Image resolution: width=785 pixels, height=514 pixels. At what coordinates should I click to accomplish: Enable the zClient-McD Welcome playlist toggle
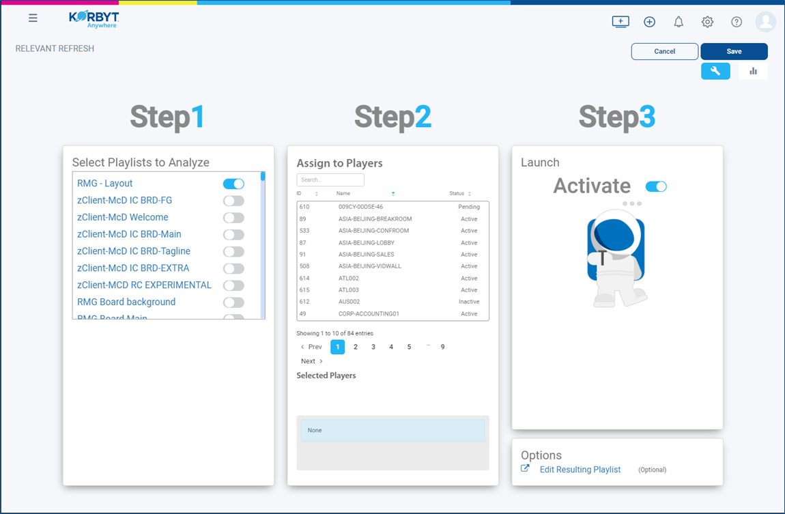tap(233, 218)
